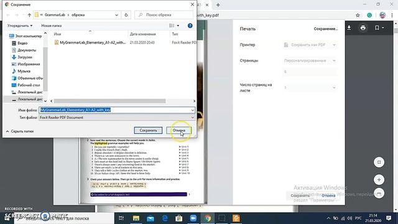Click the РУС language indicator
The image size is (398, 224).
[x=358, y=218]
